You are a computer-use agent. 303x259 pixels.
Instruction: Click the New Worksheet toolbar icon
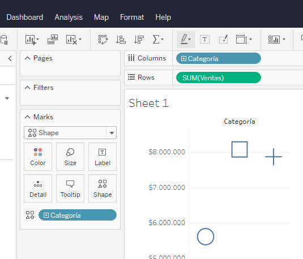(32, 40)
